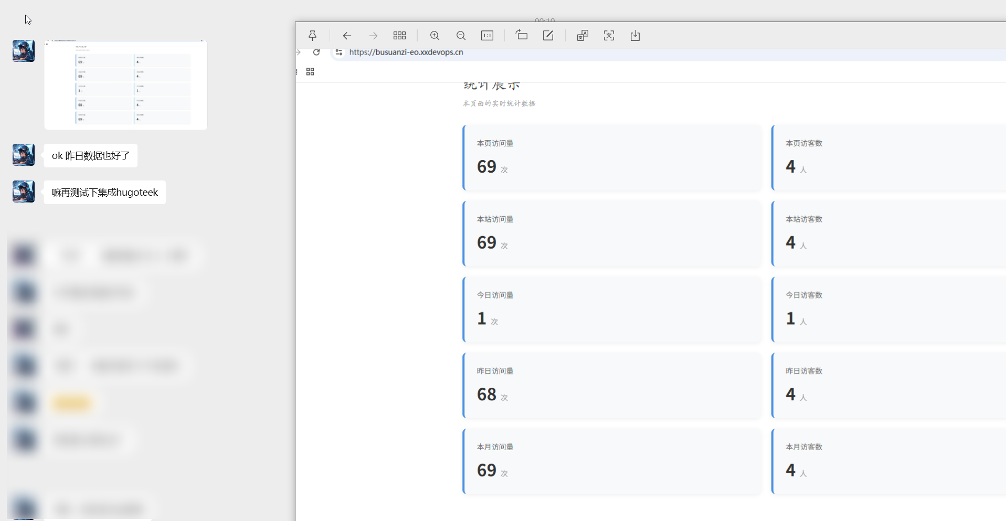The image size is (1006, 521).
Task: Zoom in on the image
Action: (435, 36)
